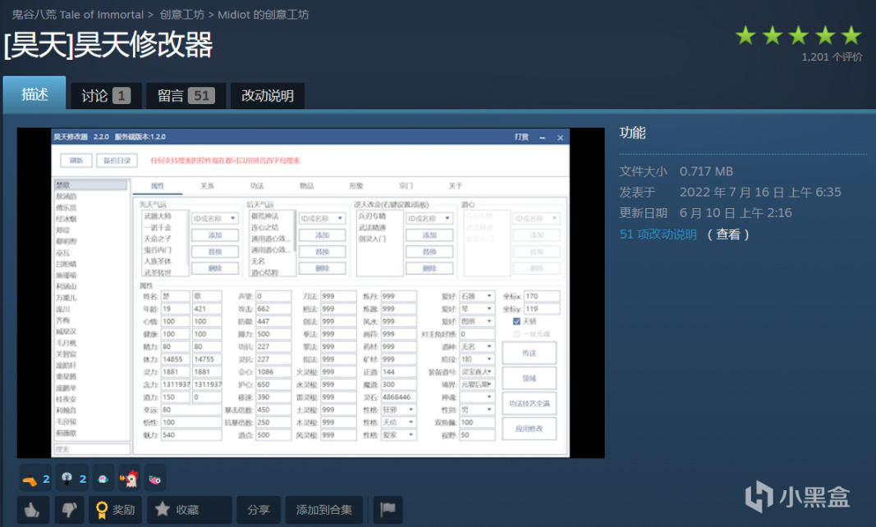This screenshot has width=876, height=527.
Task: Toggle the 天骄 checkbox
Action: (516, 321)
